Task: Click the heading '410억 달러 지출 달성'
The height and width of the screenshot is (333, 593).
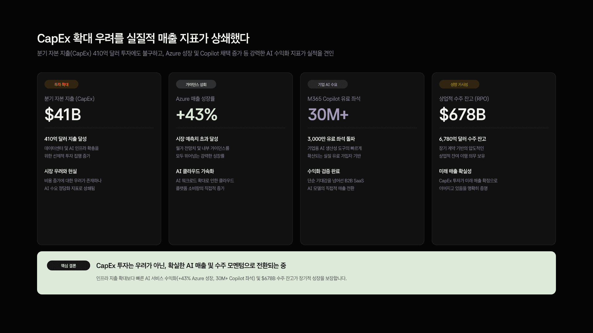Action: [x=65, y=139]
